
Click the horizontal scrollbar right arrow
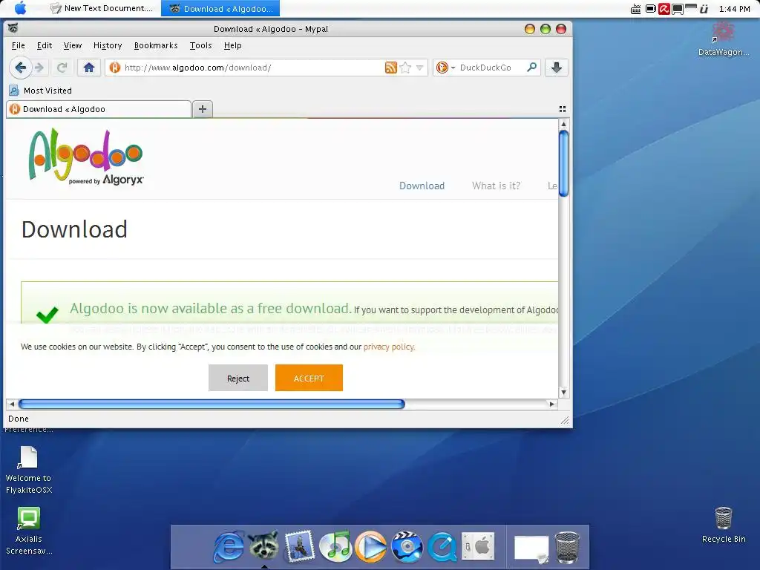click(551, 404)
